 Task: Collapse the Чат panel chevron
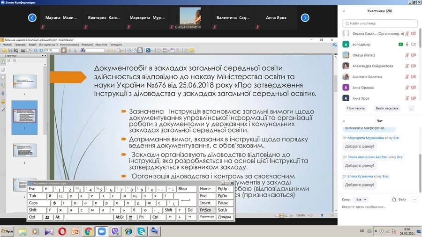point(344,121)
